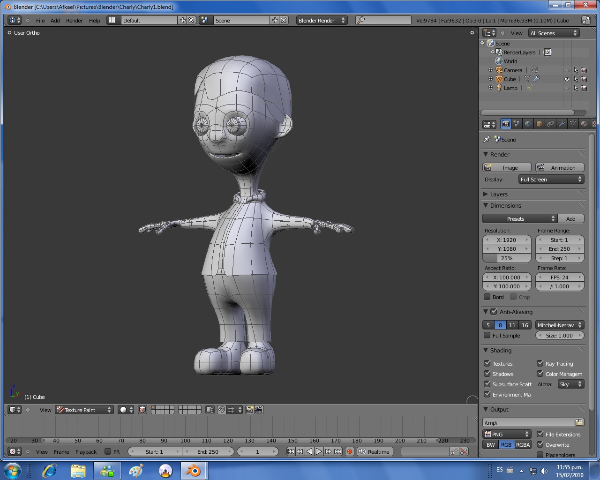
Task: Click the snap magnet icon in viewport header
Action: (221, 410)
